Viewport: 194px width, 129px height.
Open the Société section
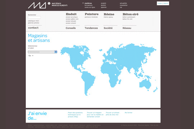tap(108, 28)
